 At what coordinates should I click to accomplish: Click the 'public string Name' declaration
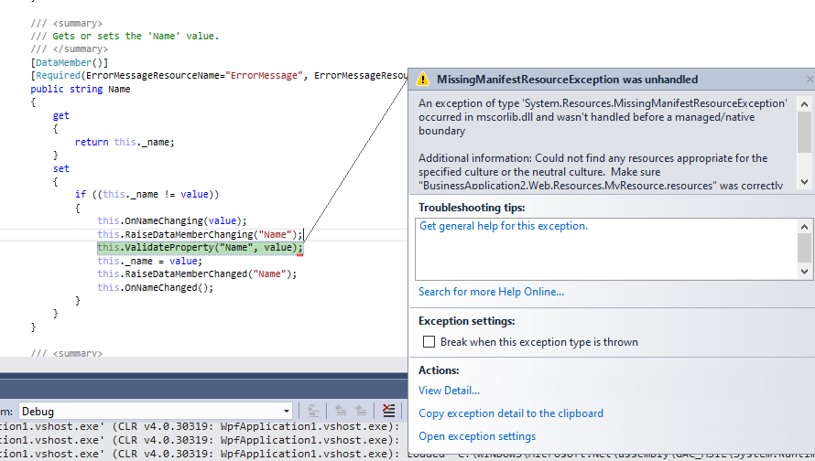click(80, 90)
